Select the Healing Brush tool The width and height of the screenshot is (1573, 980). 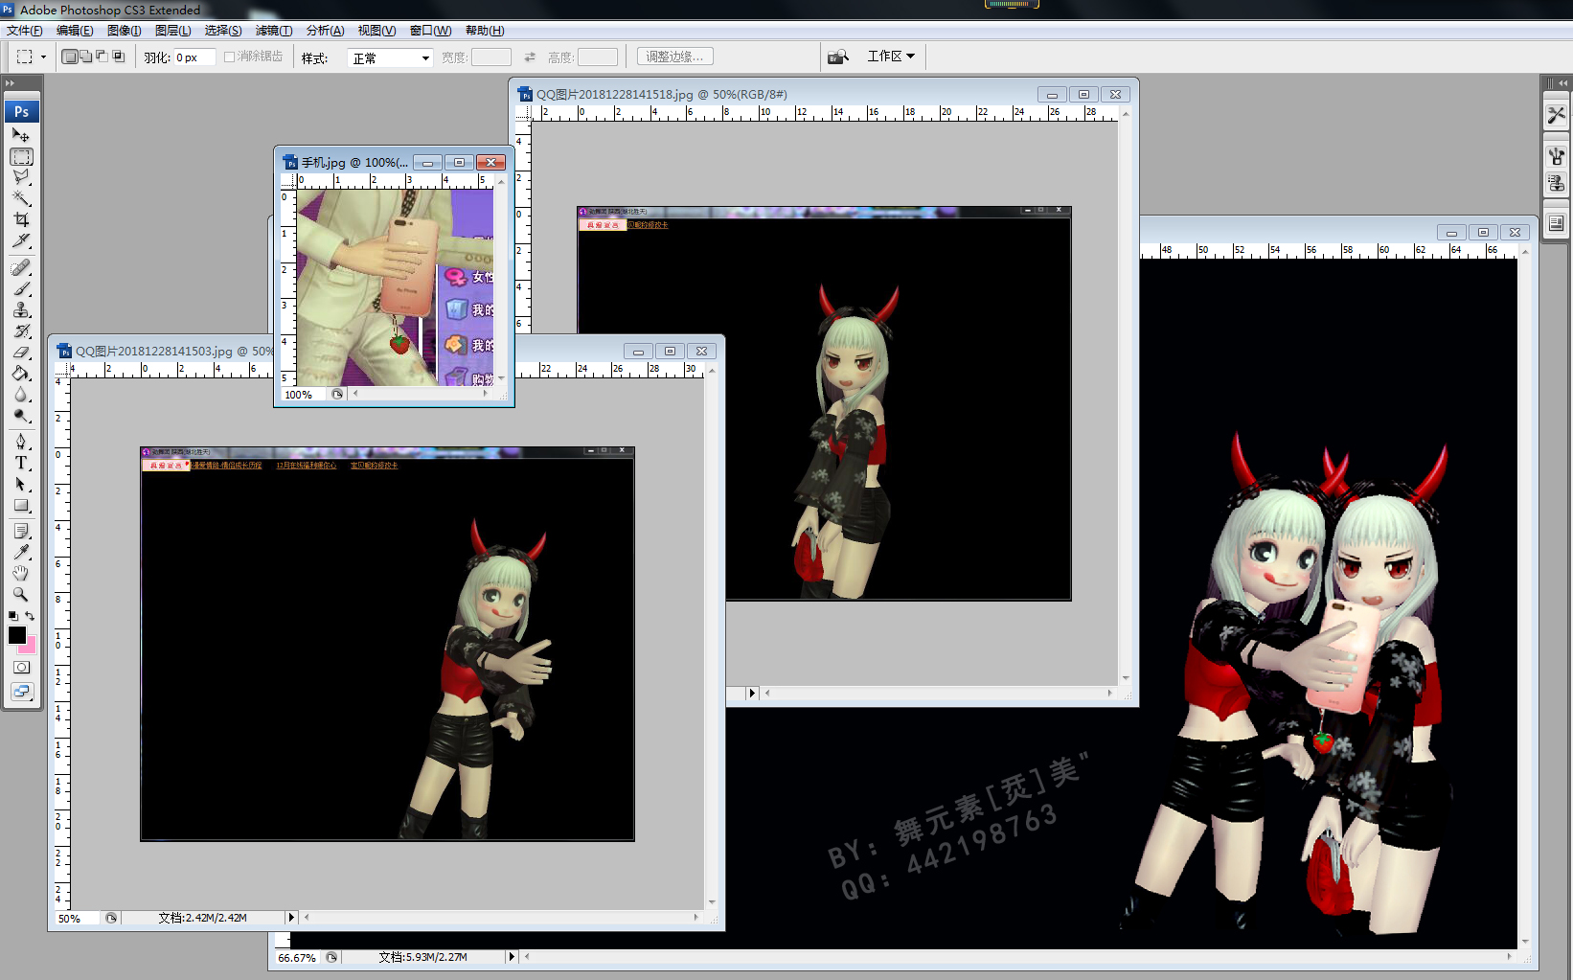21,267
